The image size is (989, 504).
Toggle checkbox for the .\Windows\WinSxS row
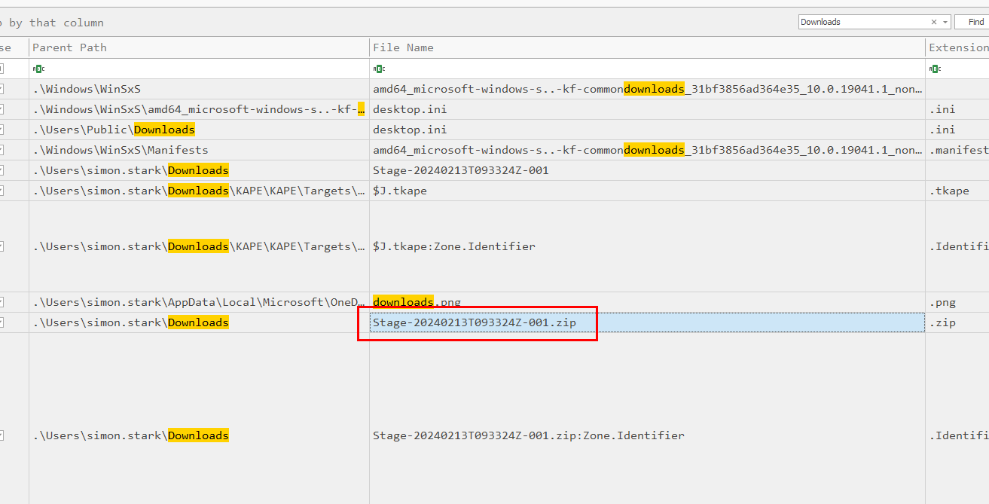tap(2, 89)
